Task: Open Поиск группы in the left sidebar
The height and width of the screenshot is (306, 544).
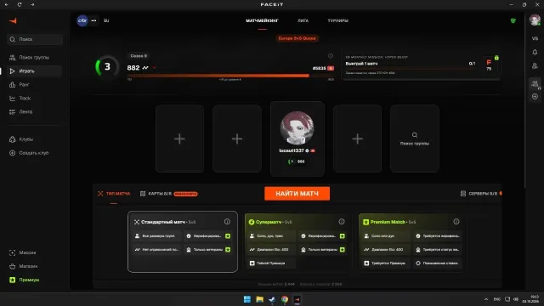Action: click(34, 57)
